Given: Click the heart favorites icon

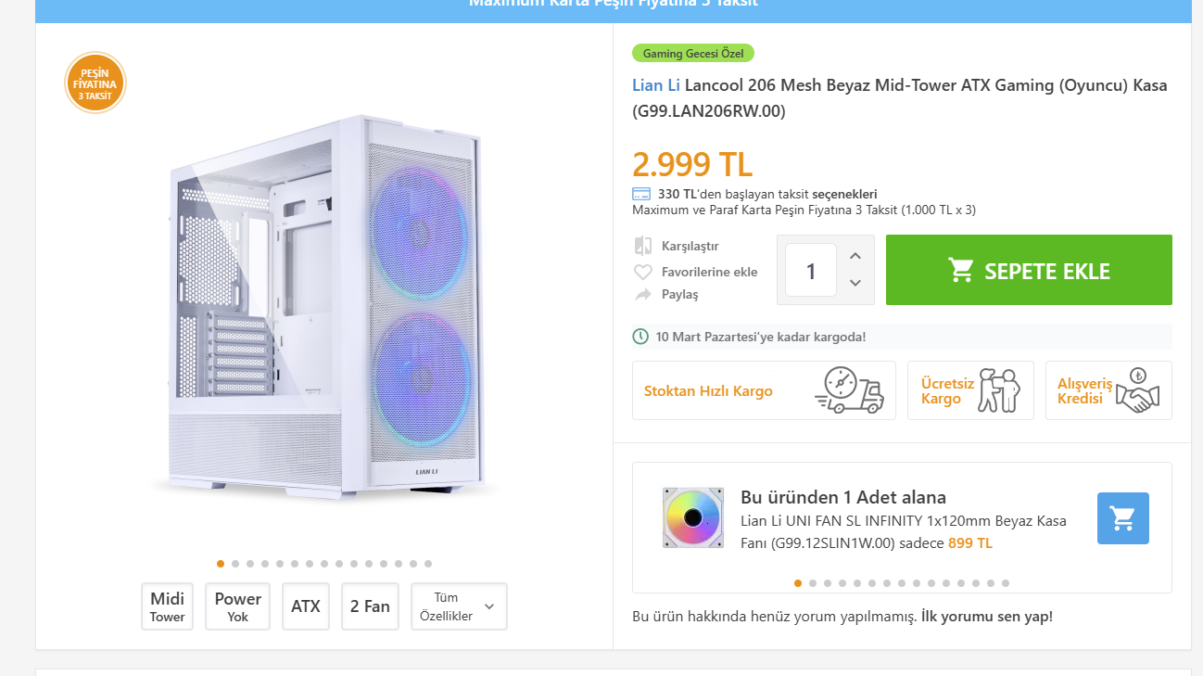Looking at the screenshot, I should [x=643, y=272].
